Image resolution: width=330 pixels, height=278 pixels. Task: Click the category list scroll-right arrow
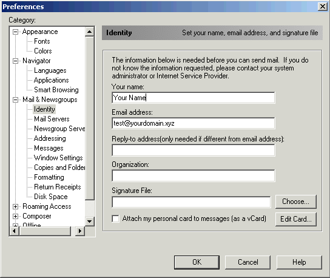[80, 231]
